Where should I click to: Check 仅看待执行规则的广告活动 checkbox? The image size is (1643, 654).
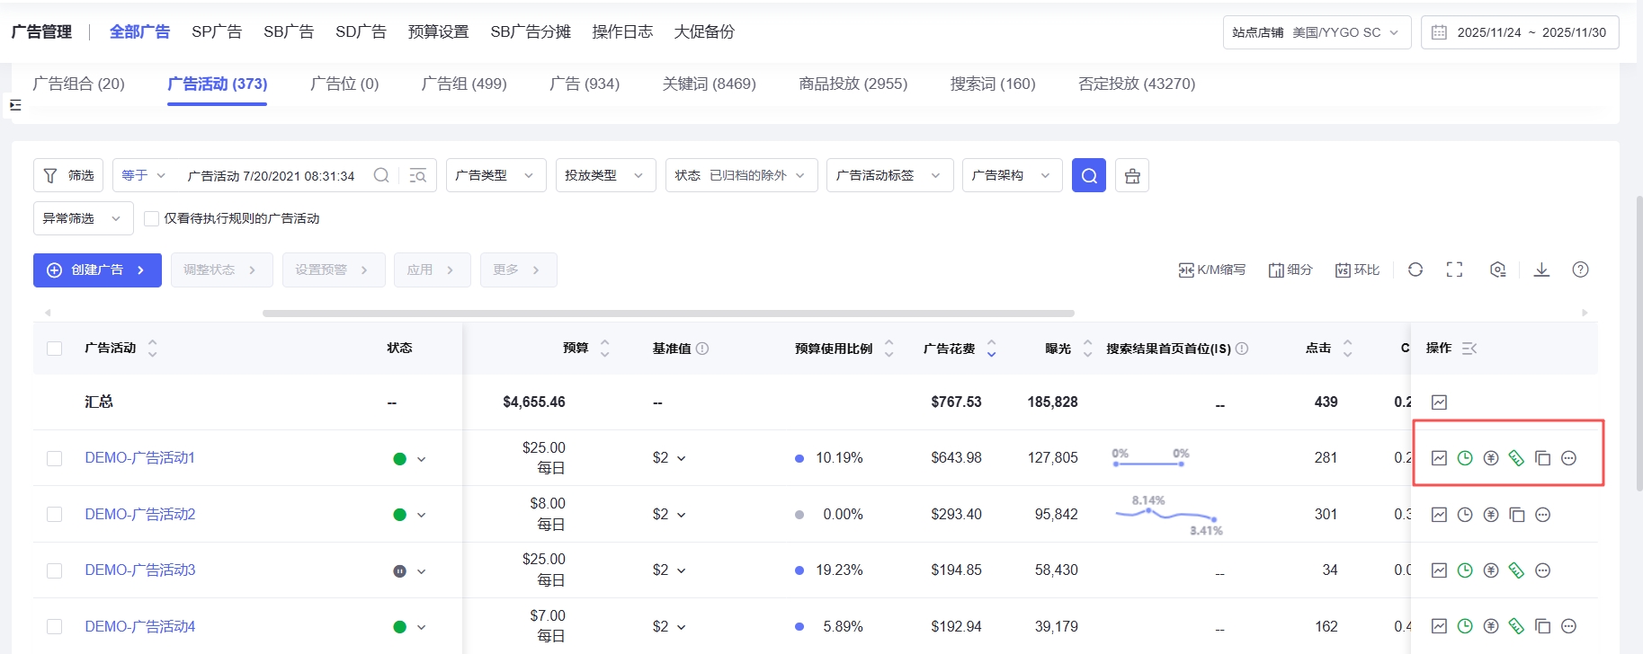(x=152, y=218)
